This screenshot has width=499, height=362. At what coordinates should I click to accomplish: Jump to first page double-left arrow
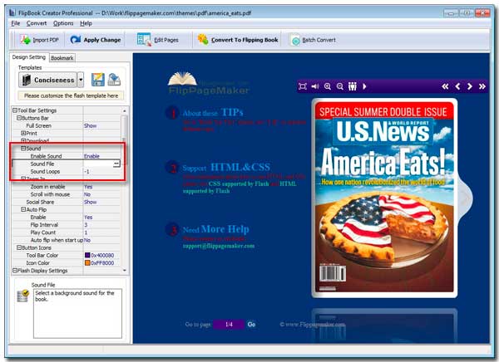point(445,86)
